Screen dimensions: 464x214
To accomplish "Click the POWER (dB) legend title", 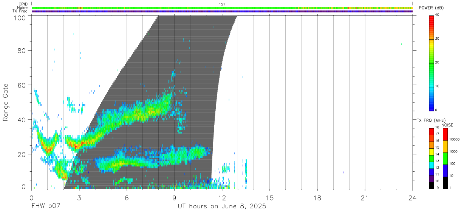I will (432, 8).
